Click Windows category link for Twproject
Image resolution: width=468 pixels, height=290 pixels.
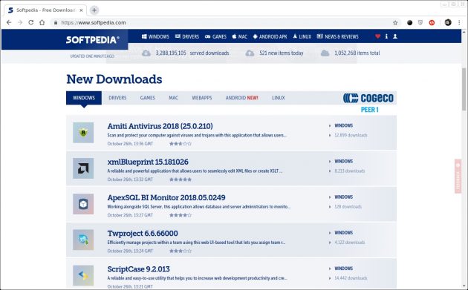(343, 233)
